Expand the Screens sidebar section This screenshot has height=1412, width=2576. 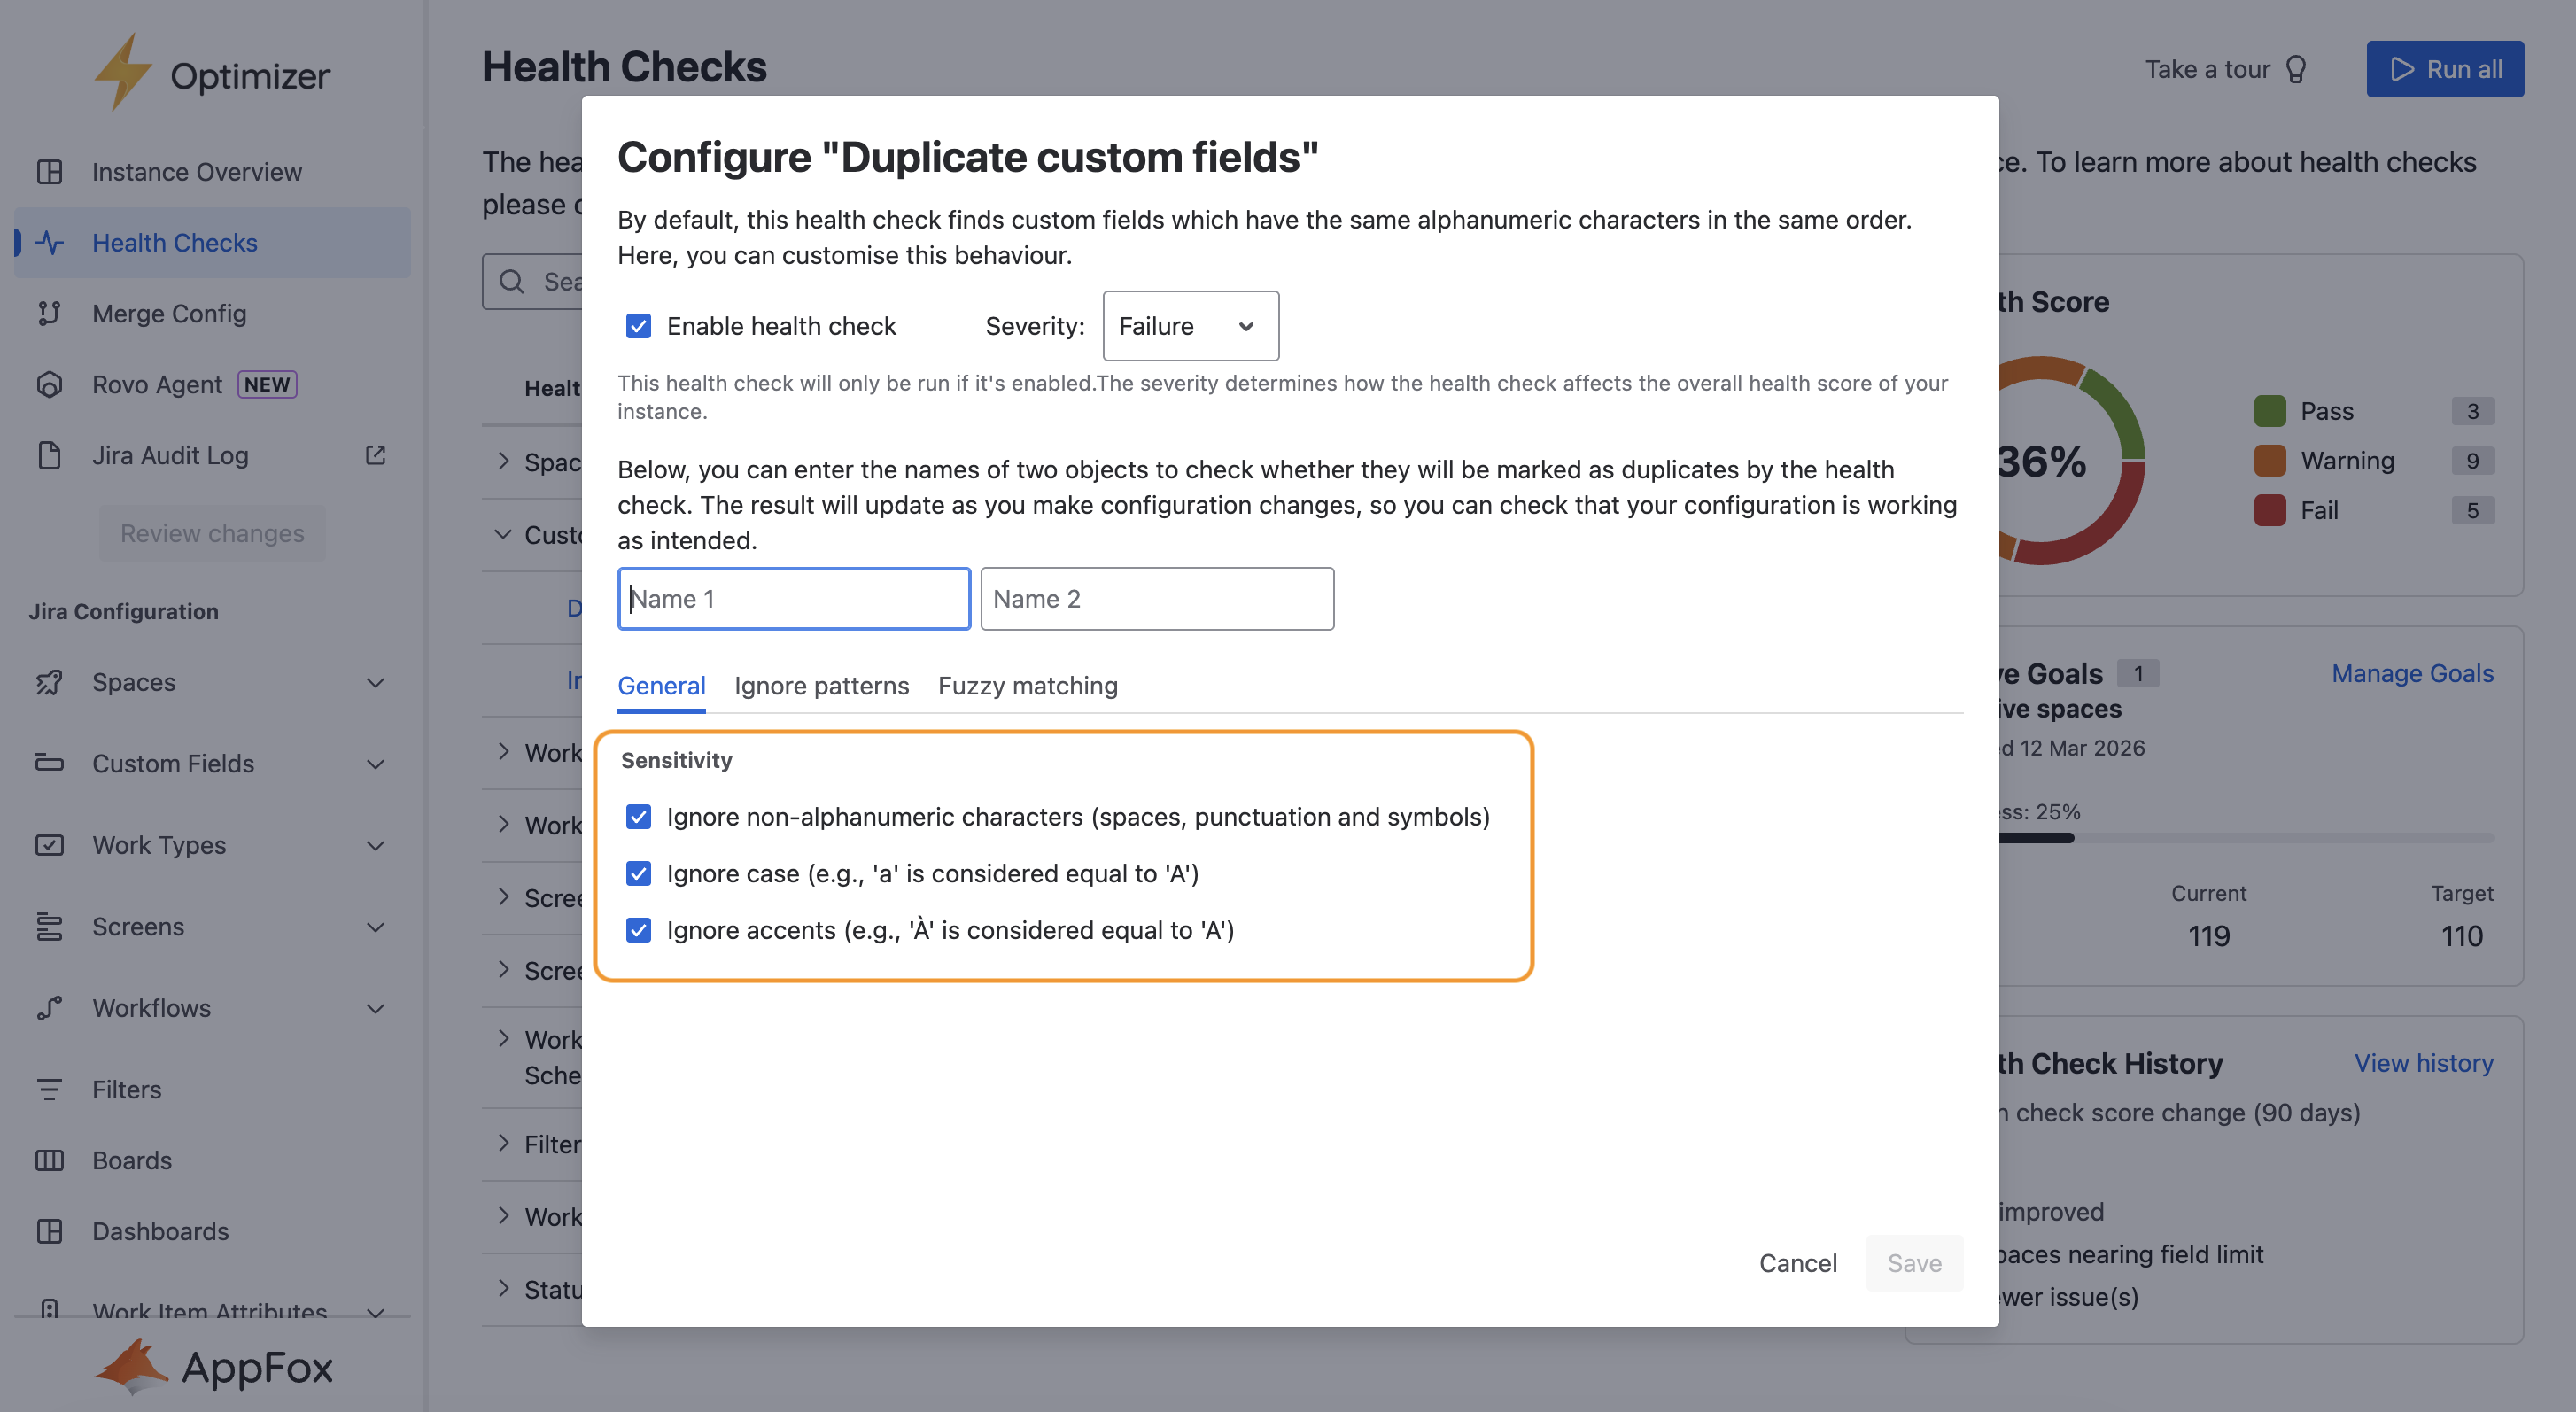[375, 927]
